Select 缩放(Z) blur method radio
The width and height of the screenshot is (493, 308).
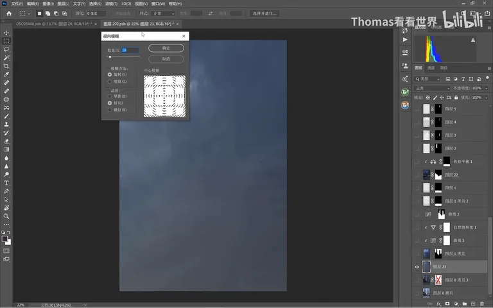pos(109,81)
